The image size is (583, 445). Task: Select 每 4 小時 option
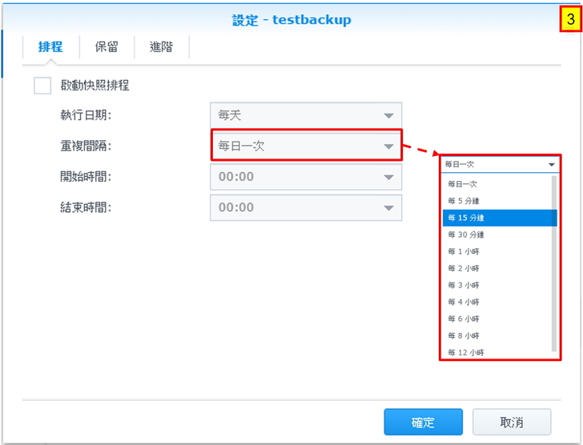(497, 302)
